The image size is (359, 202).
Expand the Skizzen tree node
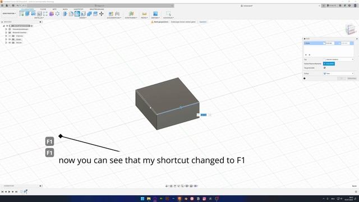coord(6,43)
